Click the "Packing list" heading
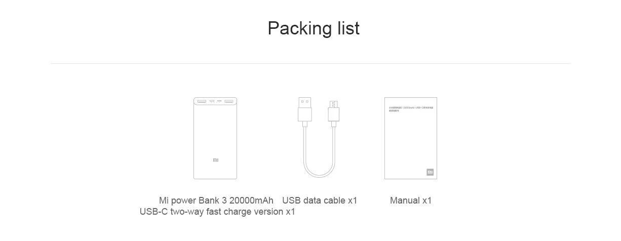621x241 pixels. click(x=314, y=28)
